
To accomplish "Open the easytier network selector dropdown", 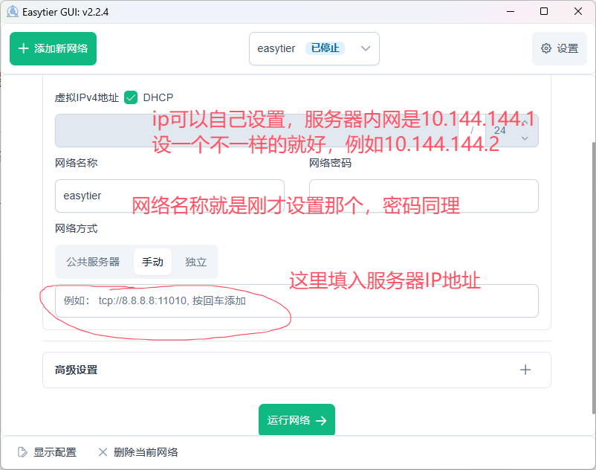I will [314, 48].
